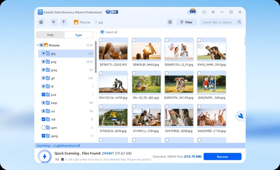Image resolution: width=280 pixels, height=170 pixels.
Task: Open the Filter options
Action: pyautogui.click(x=187, y=22)
